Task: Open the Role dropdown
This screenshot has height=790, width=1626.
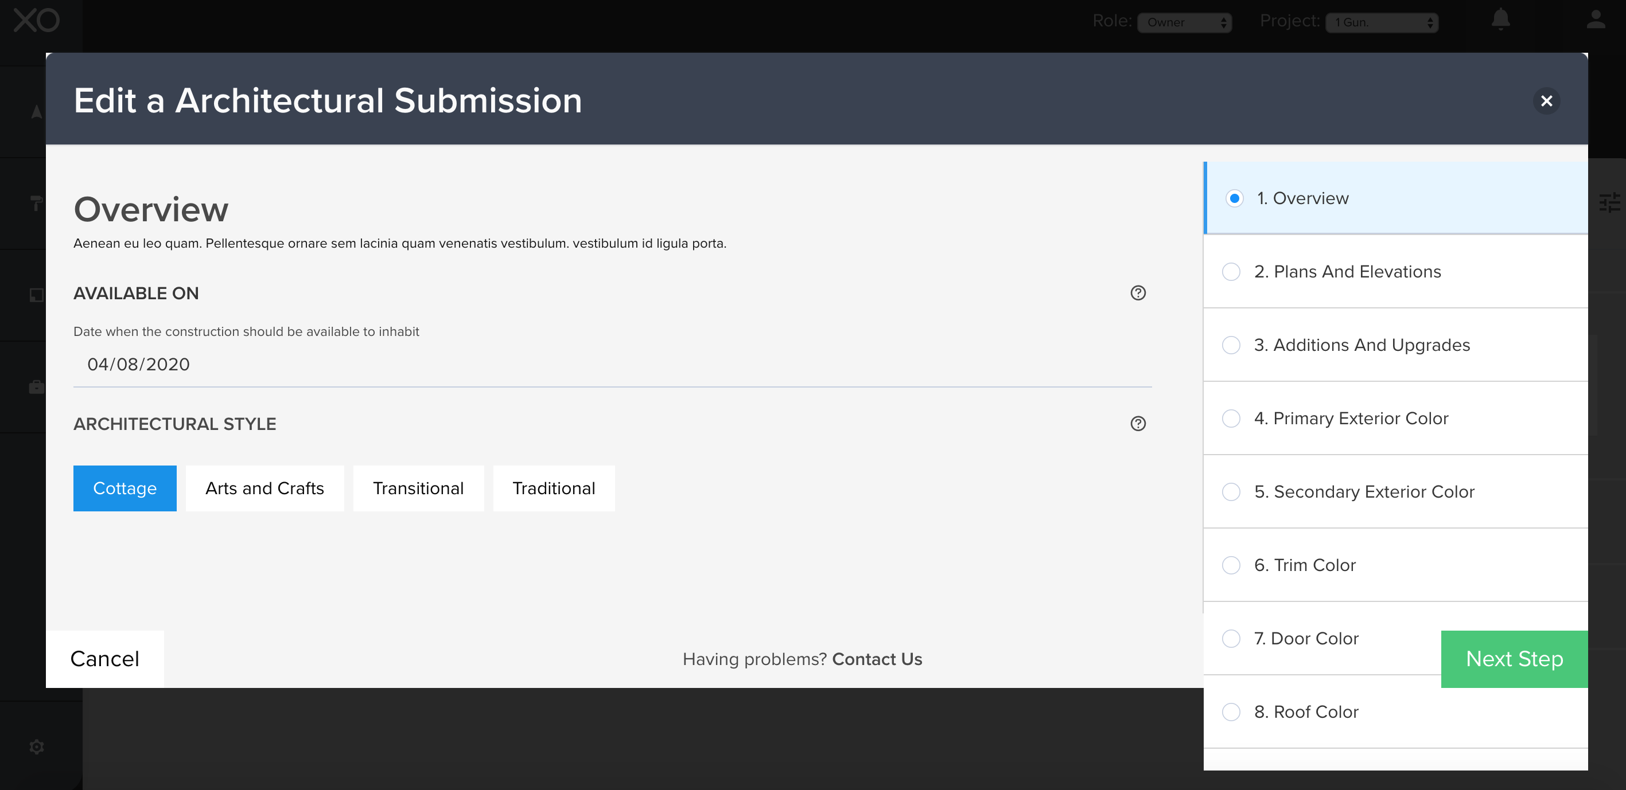Action: (x=1184, y=23)
